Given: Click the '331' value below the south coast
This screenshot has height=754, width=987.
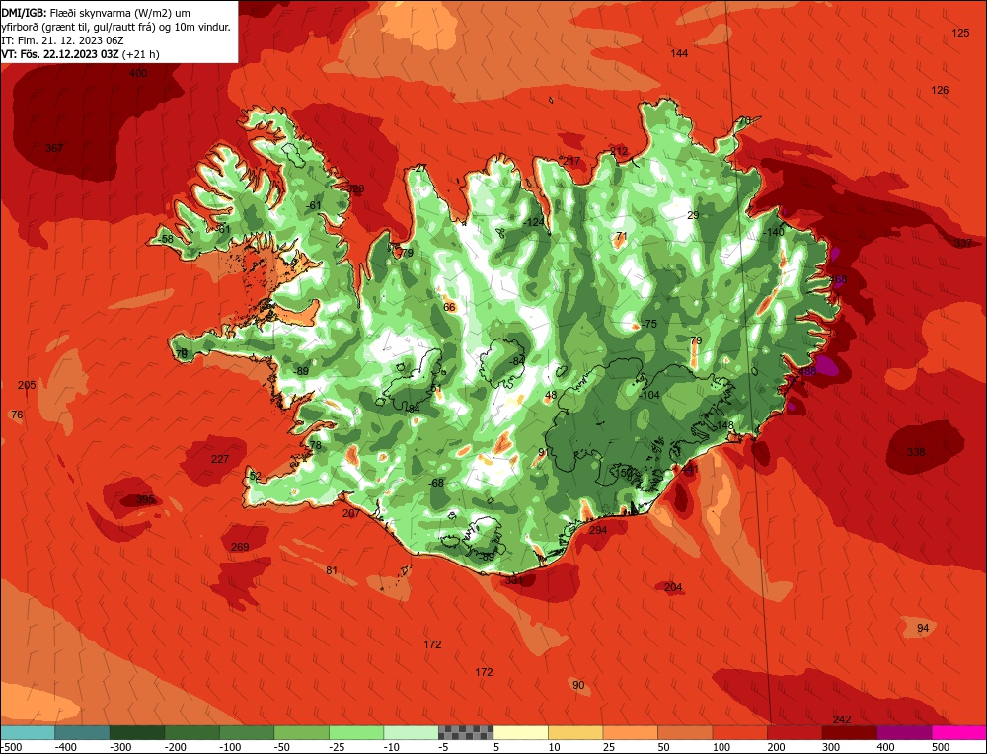Looking at the screenshot, I should pyautogui.click(x=514, y=580).
